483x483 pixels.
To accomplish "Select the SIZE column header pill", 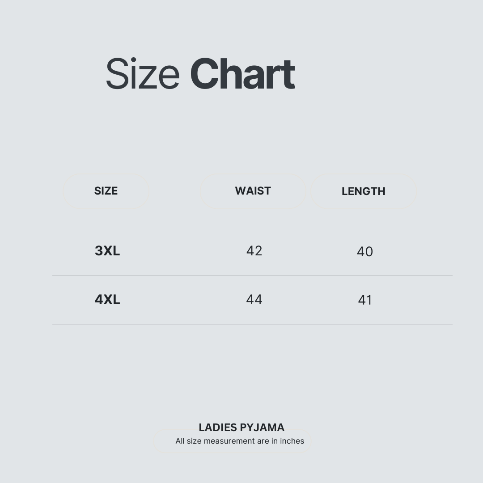I will coord(106,191).
